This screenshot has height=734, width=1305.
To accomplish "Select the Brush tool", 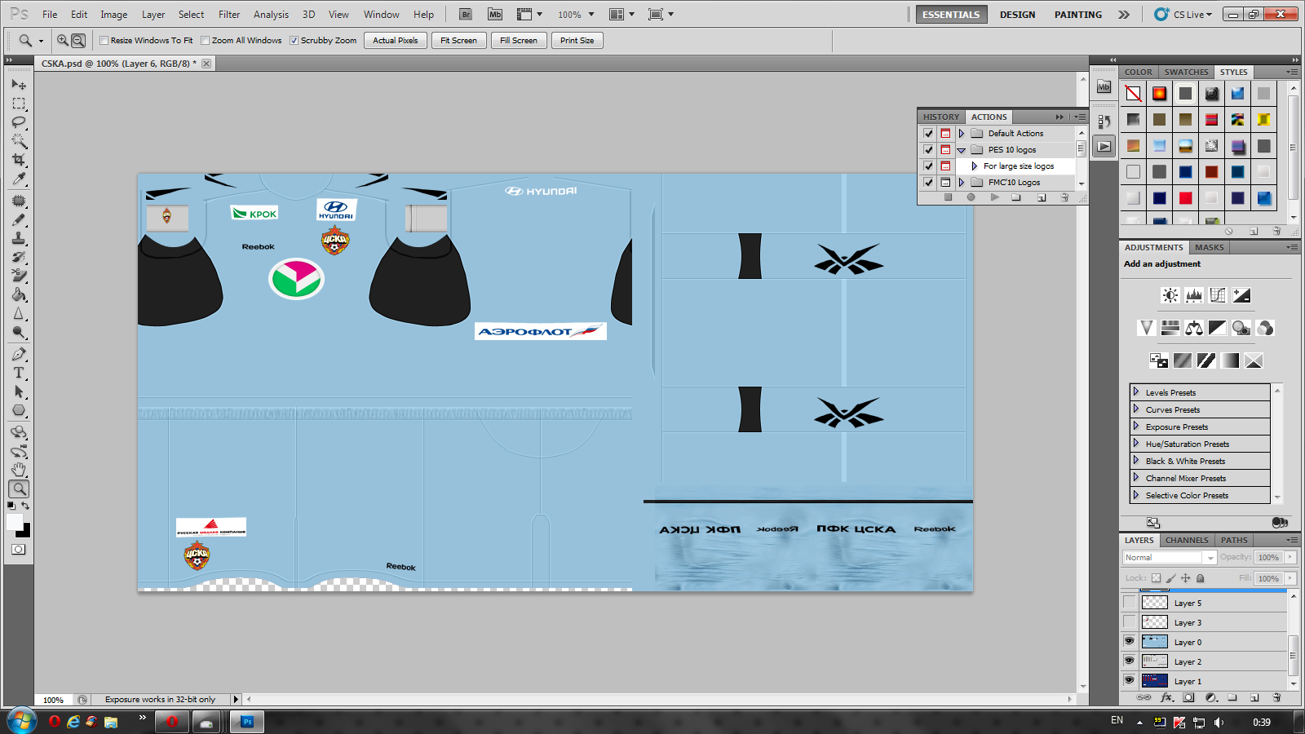I will pyautogui.click(x=19, y=219).
